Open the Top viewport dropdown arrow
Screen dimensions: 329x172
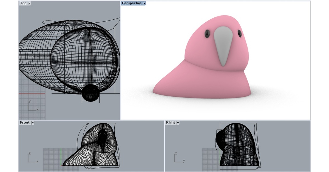(29, 3)
